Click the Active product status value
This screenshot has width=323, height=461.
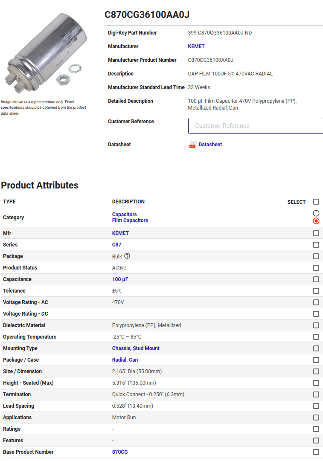(x=119, y=268)
